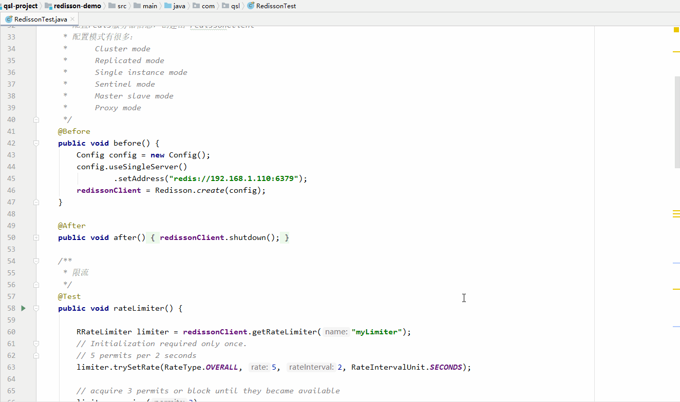The image size is (680, 402).
Task: Click line number 45 in the gutter
Action: [11, 178]
